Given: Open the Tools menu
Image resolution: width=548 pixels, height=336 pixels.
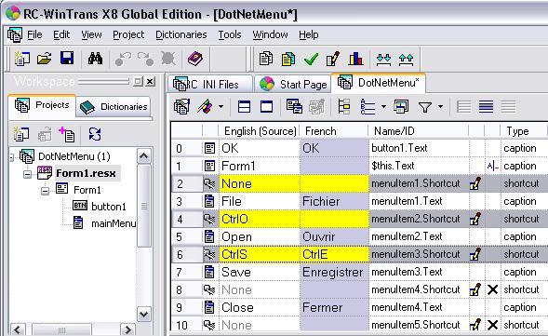Looking at the screenshot, I should pos(230,35).
